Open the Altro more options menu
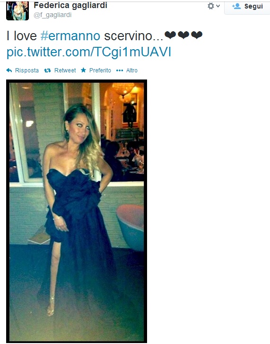 tap(132, 71)
